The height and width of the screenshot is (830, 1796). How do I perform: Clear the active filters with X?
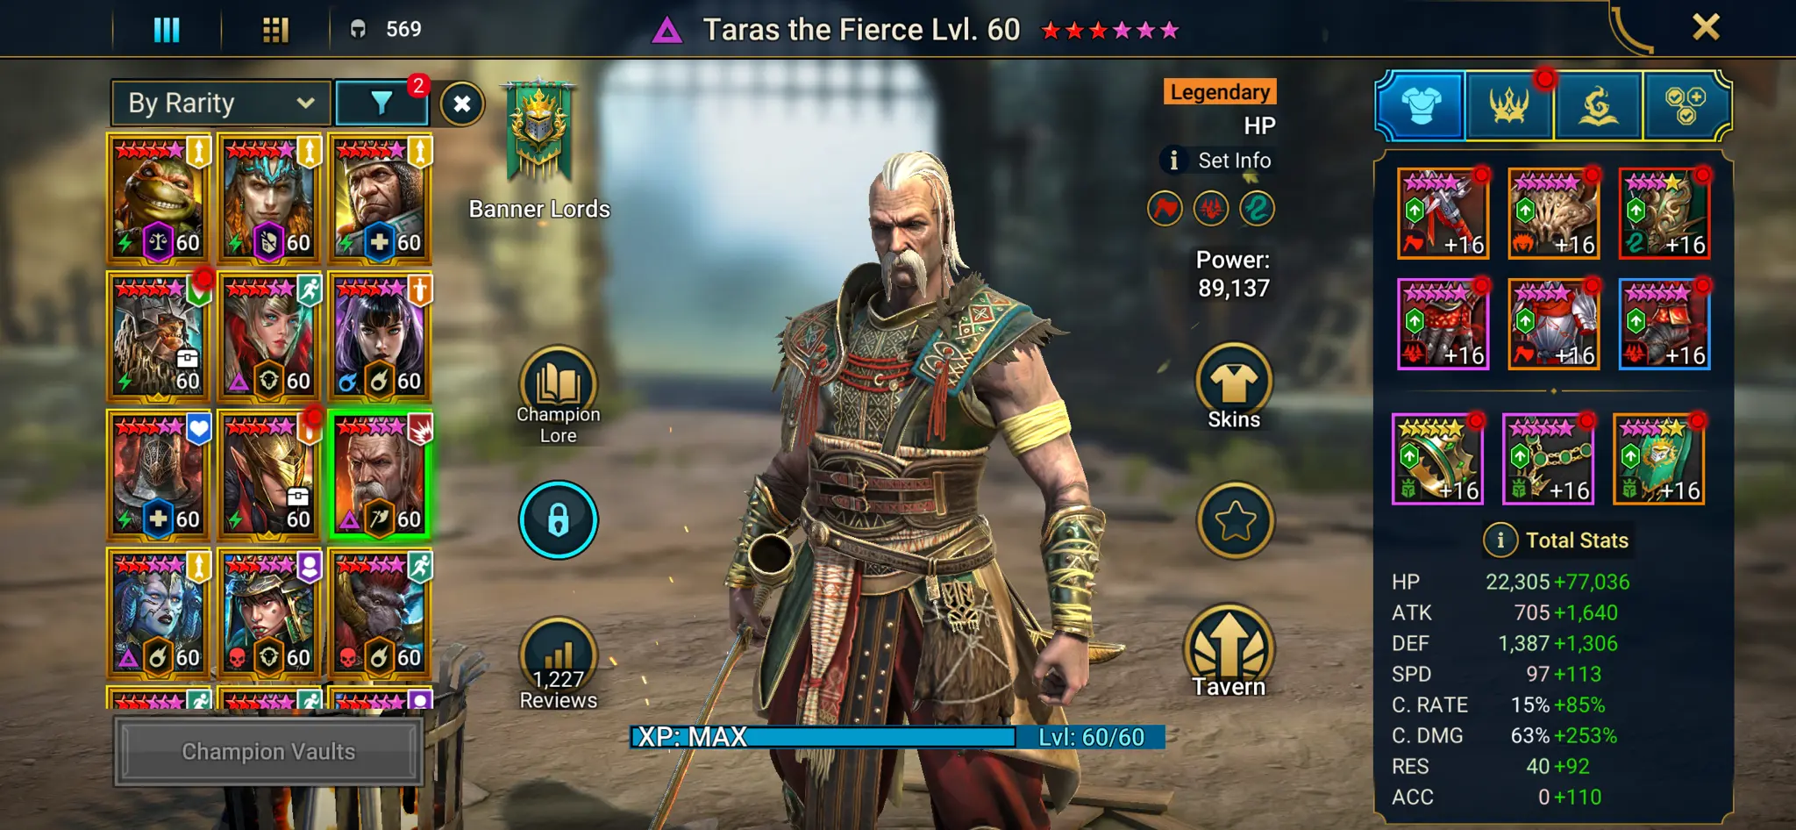coord(462,104)
